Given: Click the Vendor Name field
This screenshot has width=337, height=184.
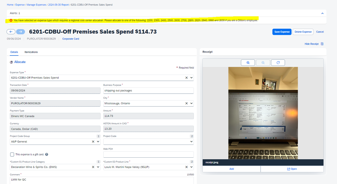Looking at the screenshot, I should pyautogui.click(x=55, y=103).
